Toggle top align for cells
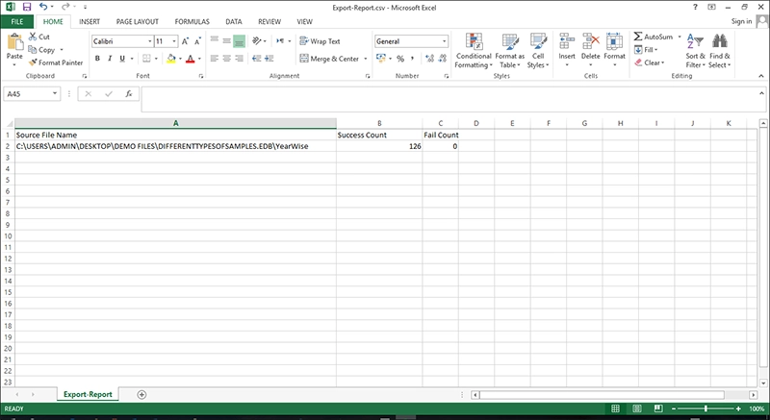 [215, 40]
